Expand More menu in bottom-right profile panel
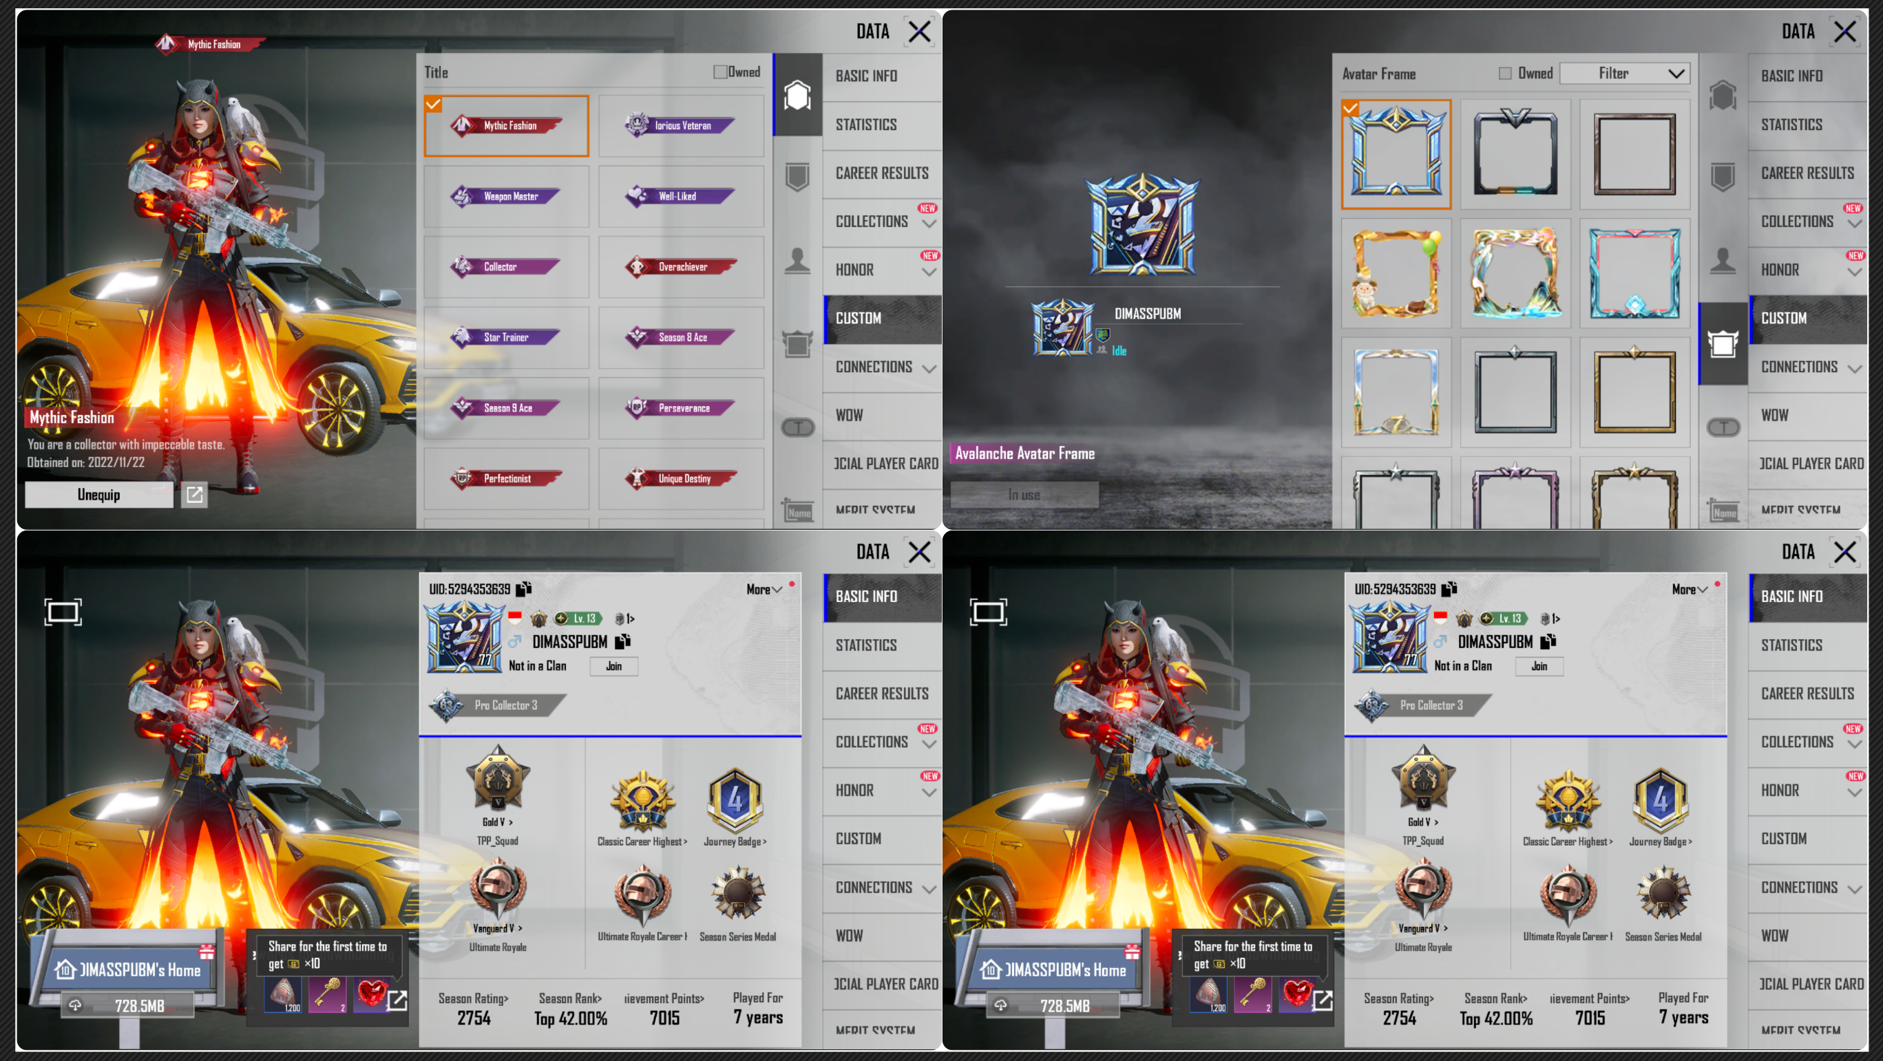This screenshot has width=1883, height=1061. [1690, 589]
